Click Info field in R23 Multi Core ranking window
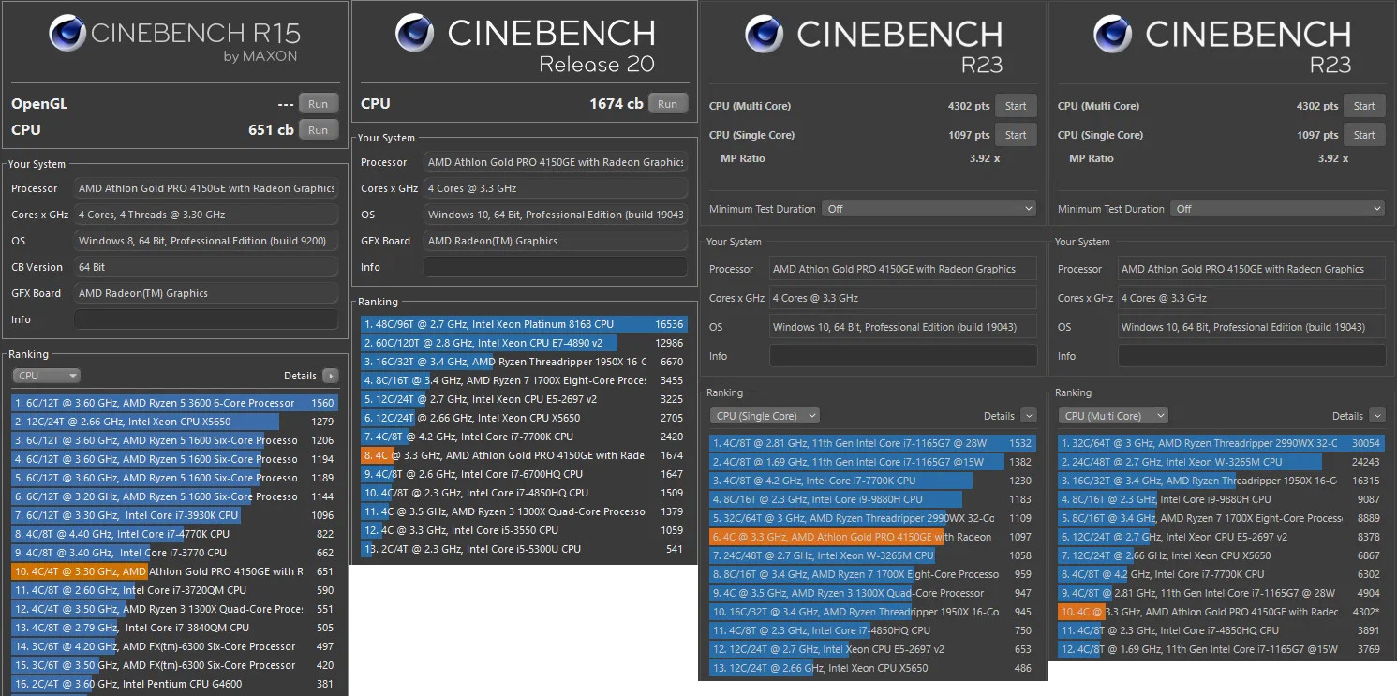Image resolution: width=1397 pixels, height=696 pixels. click(1252, 356)
